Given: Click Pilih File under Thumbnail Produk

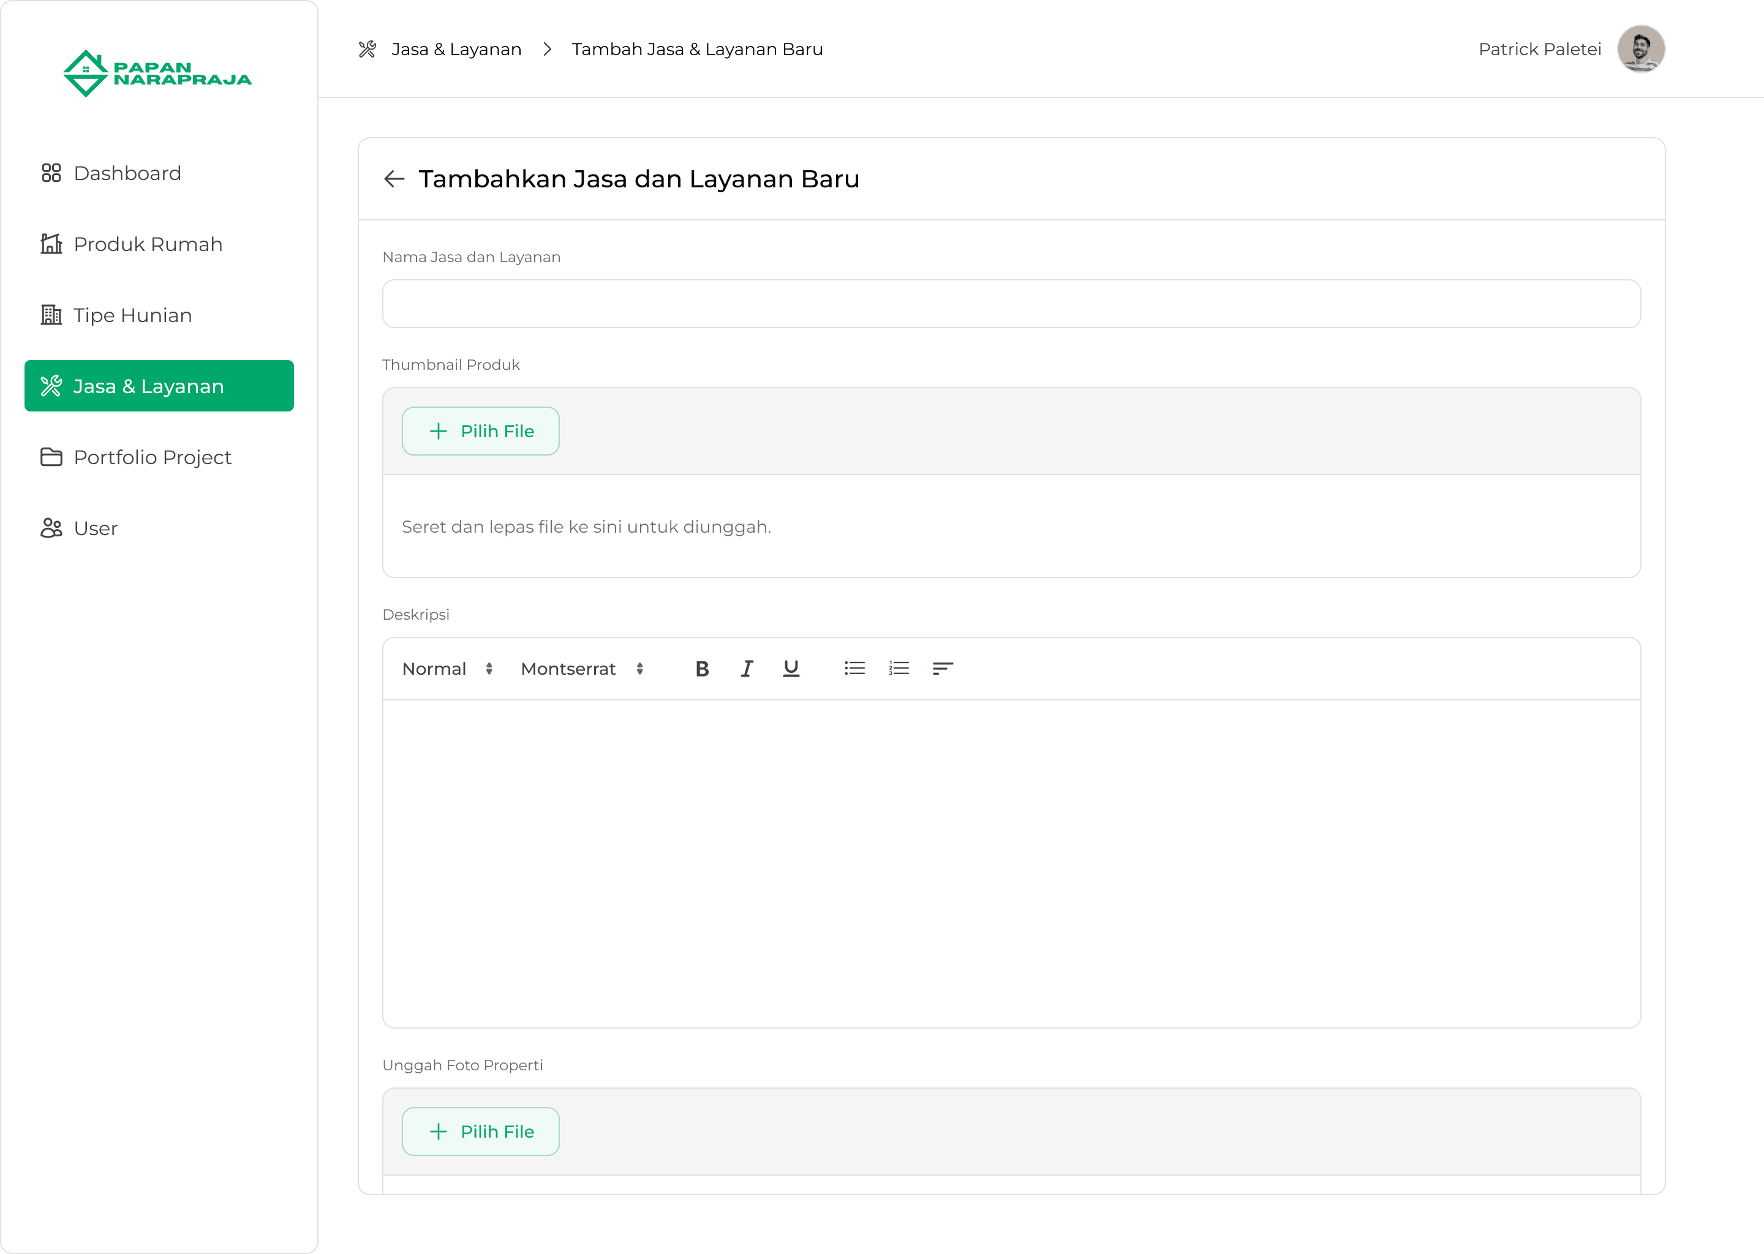Looking at the screenshot, I should pyautogui.click(x=480, y=431).
